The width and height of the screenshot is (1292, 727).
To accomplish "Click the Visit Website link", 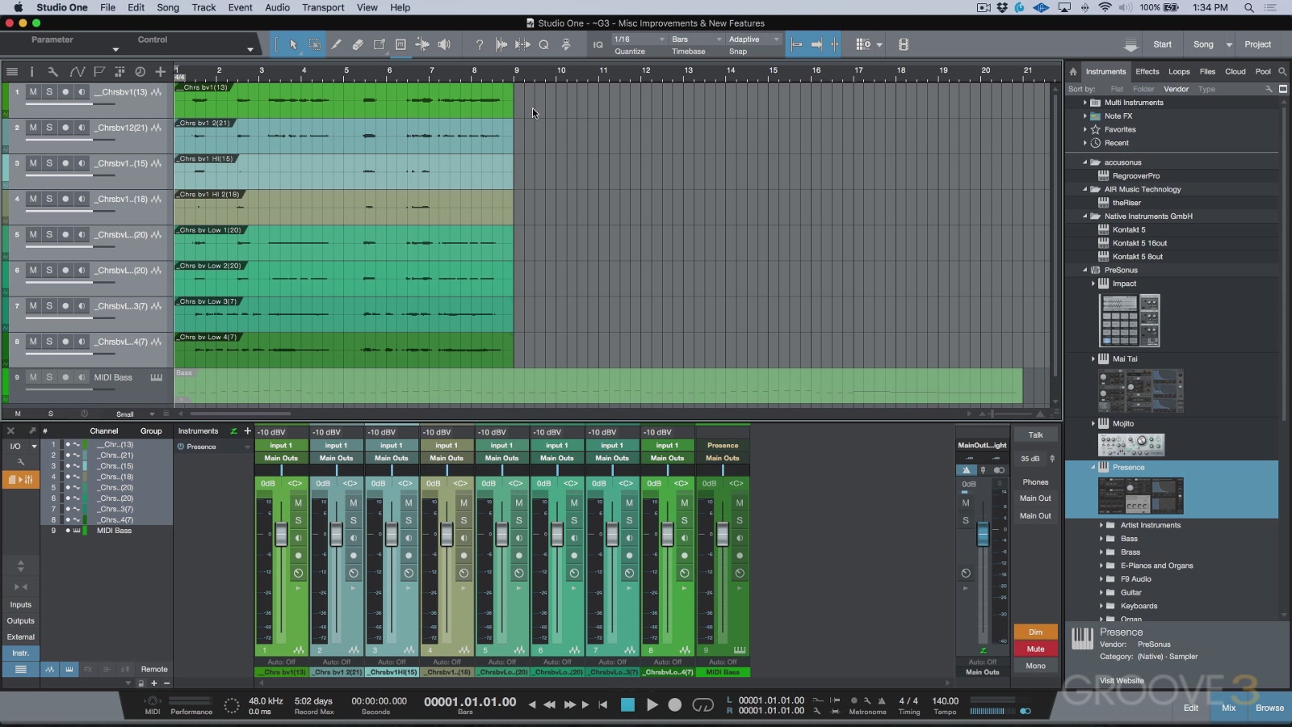I will (1122, 681).
